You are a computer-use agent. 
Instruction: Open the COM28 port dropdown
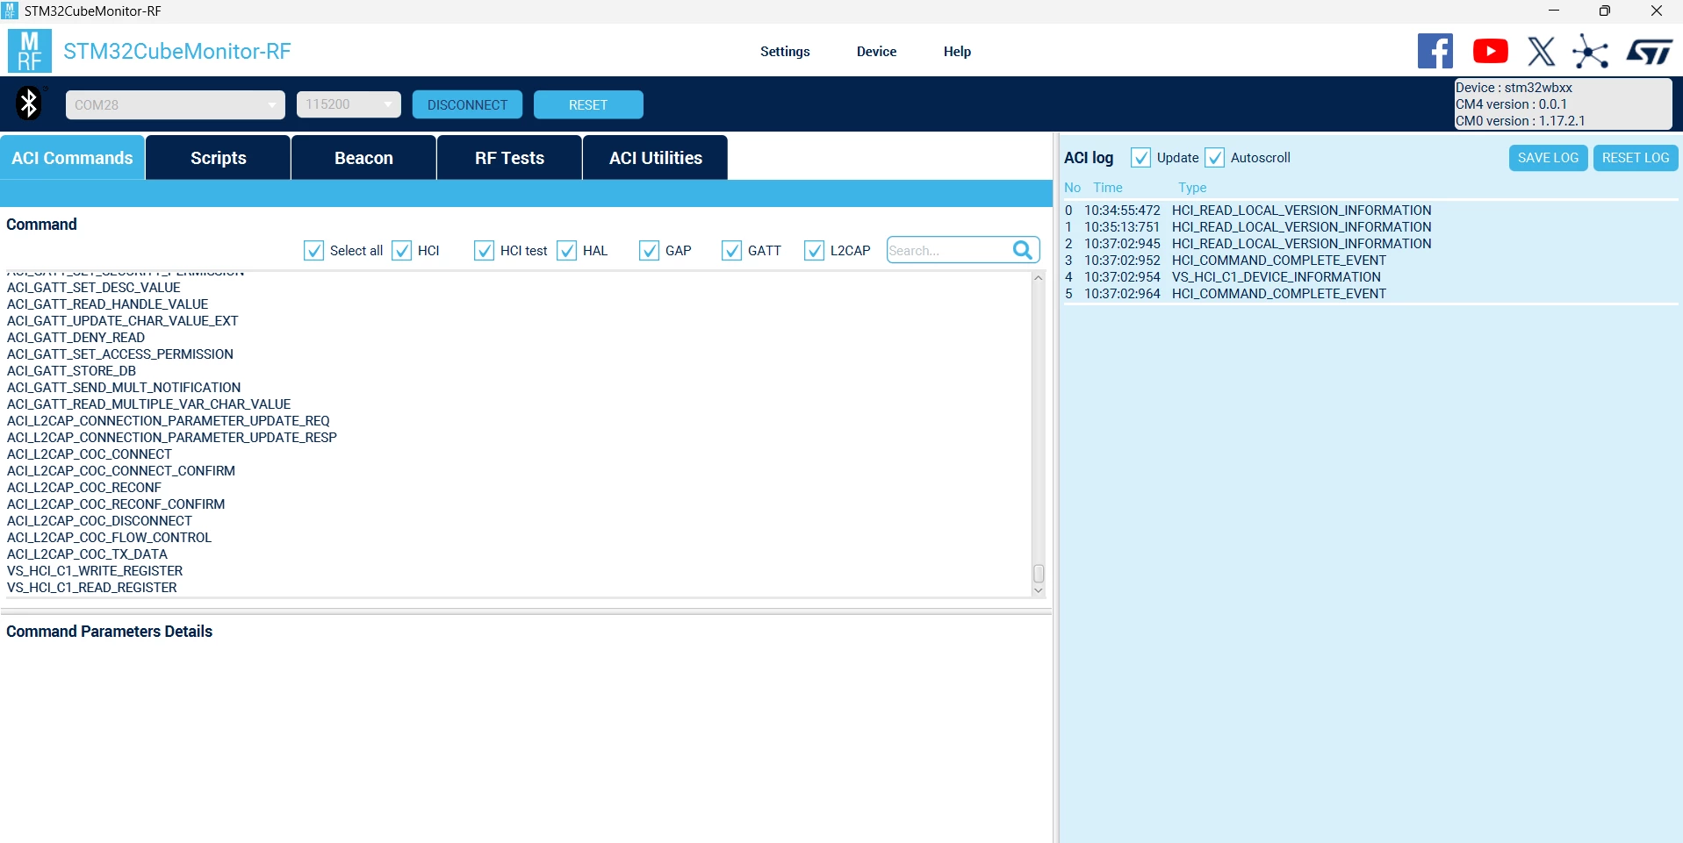pos(175,104)
